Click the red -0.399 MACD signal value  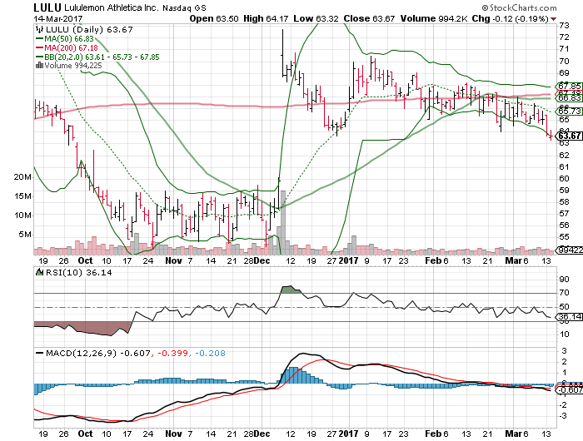[x=173, y=353]
